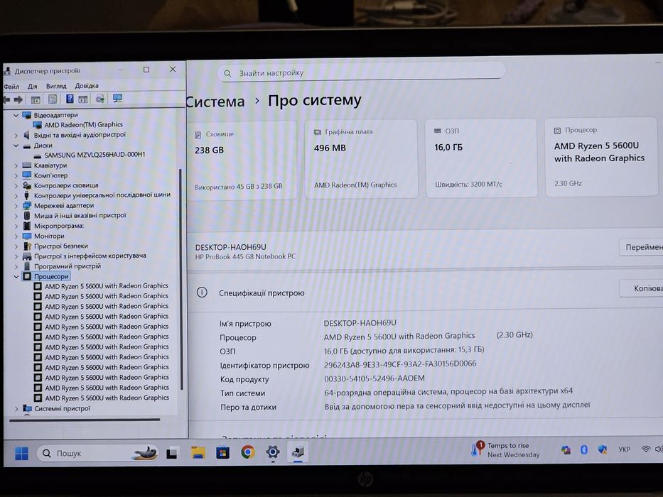Open the Файл menu
Image resolution: width=663 pixels, height=497 pixels.
tap(11, 86)
